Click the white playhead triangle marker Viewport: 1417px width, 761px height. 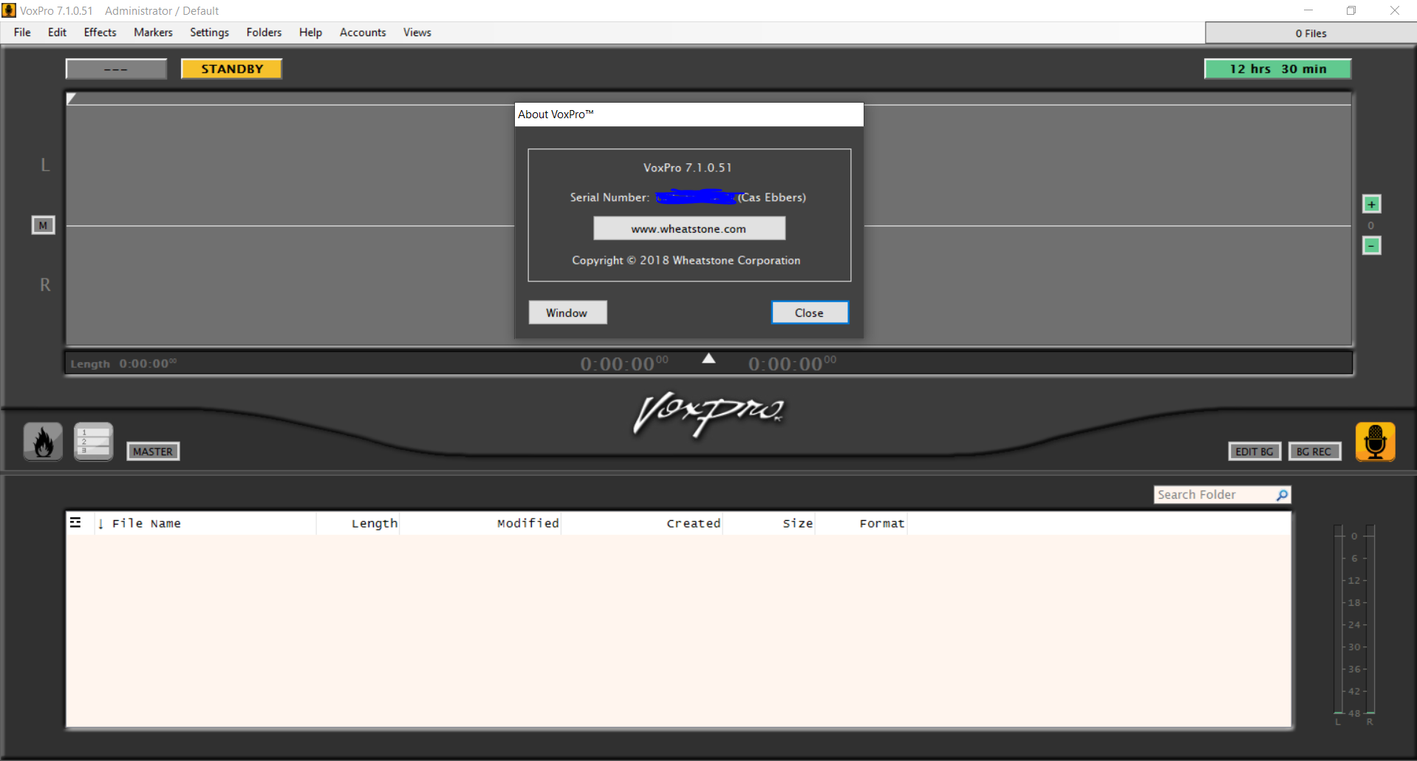click(708, 358)
